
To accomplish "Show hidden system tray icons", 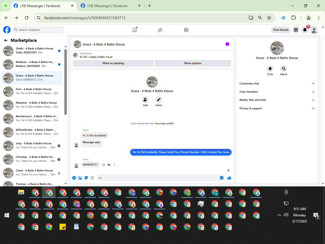I will click(x=279, y=215).
